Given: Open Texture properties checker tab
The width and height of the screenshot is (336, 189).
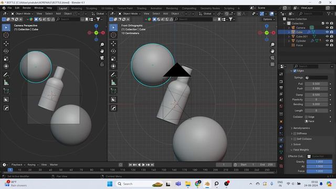Looking at the screenshot, I should [x=281, y=166].
